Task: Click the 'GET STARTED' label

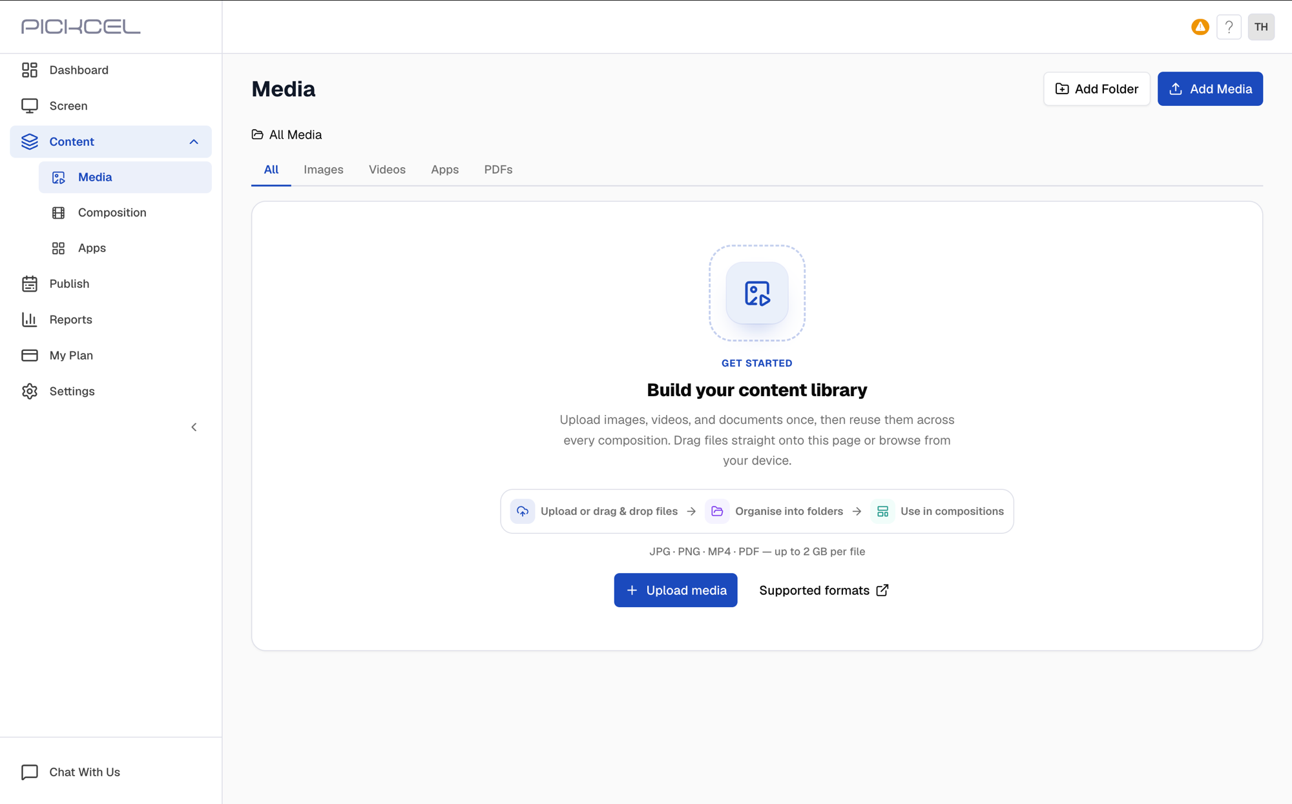Action: click(x=757, y=363)
